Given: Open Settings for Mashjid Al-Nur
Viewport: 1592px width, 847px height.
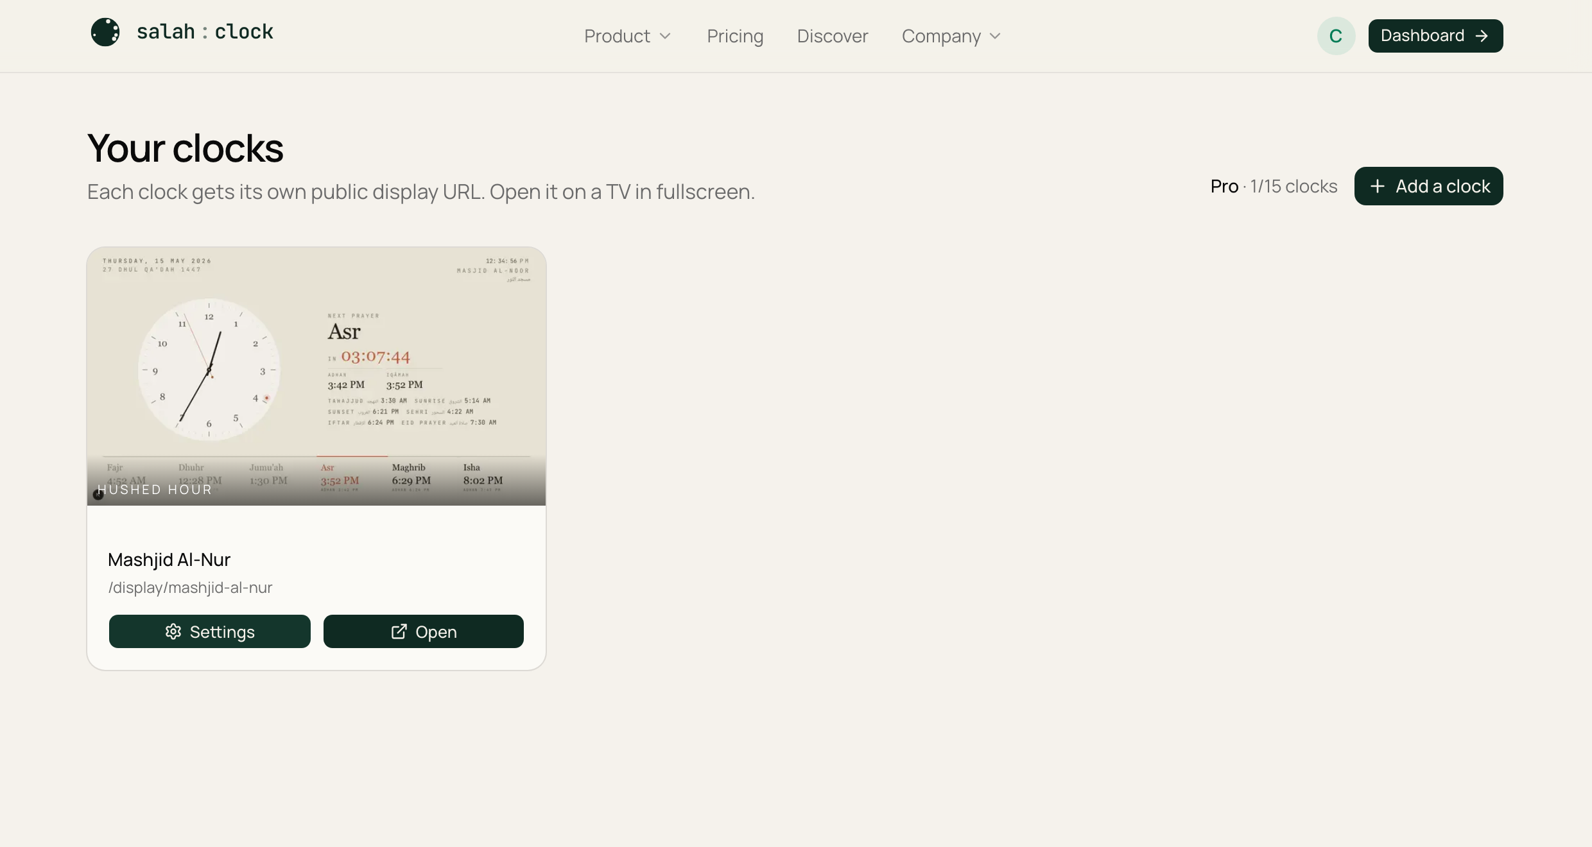Looking at the screenshot, I should (210, 631).
